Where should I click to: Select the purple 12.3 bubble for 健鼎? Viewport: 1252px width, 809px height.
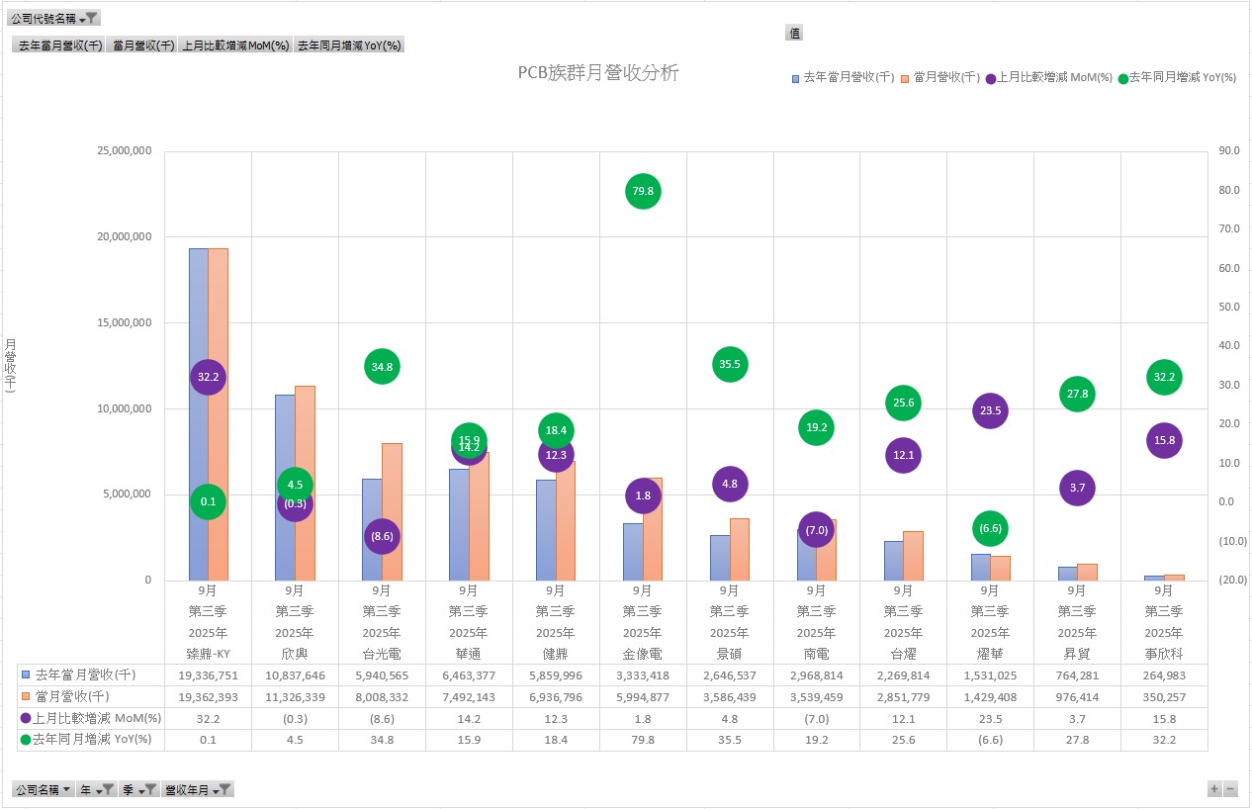click(x=556, y=455)
